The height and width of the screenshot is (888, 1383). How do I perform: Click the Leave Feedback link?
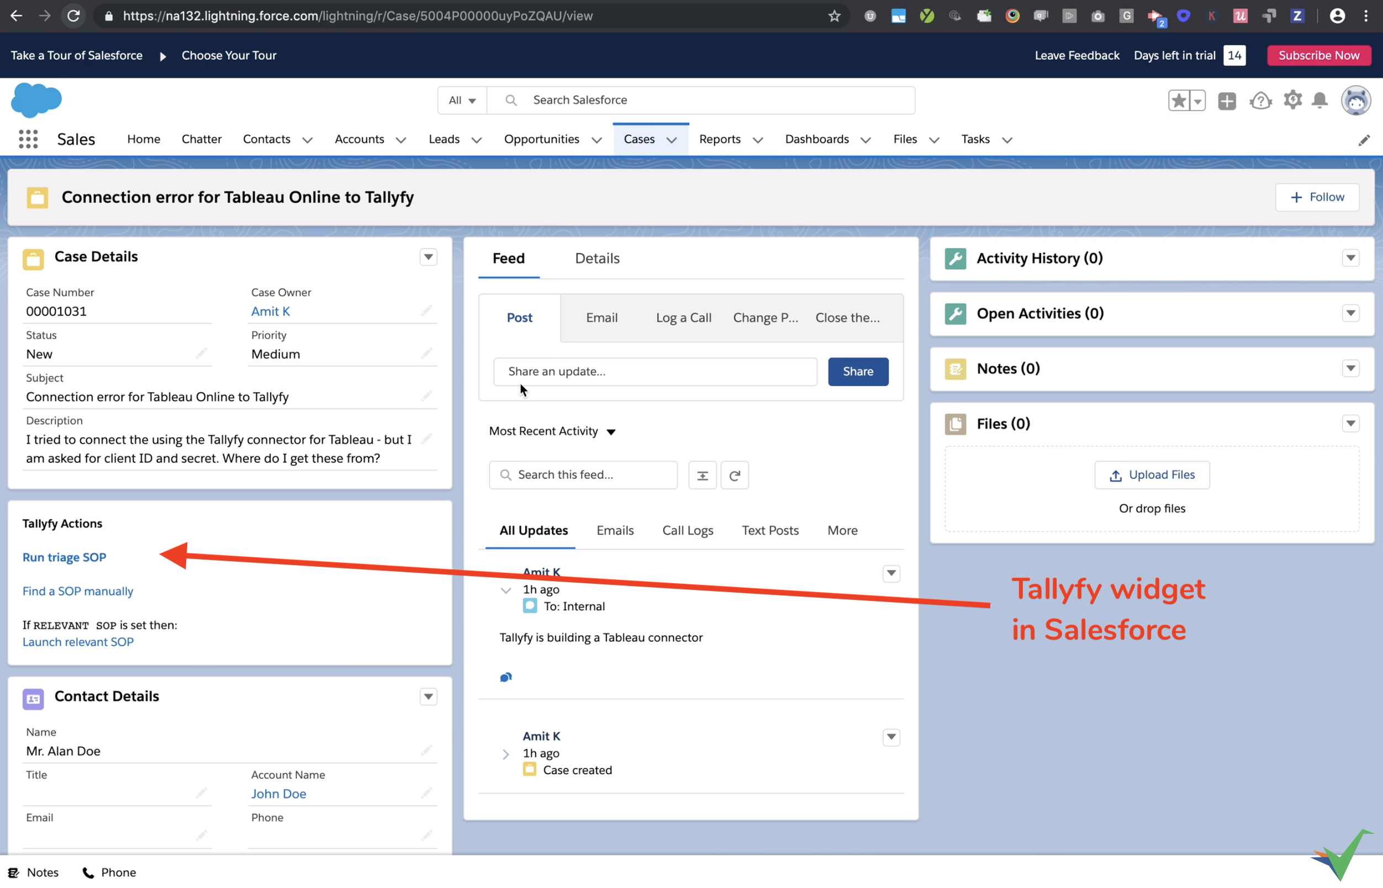(1077, 55)
